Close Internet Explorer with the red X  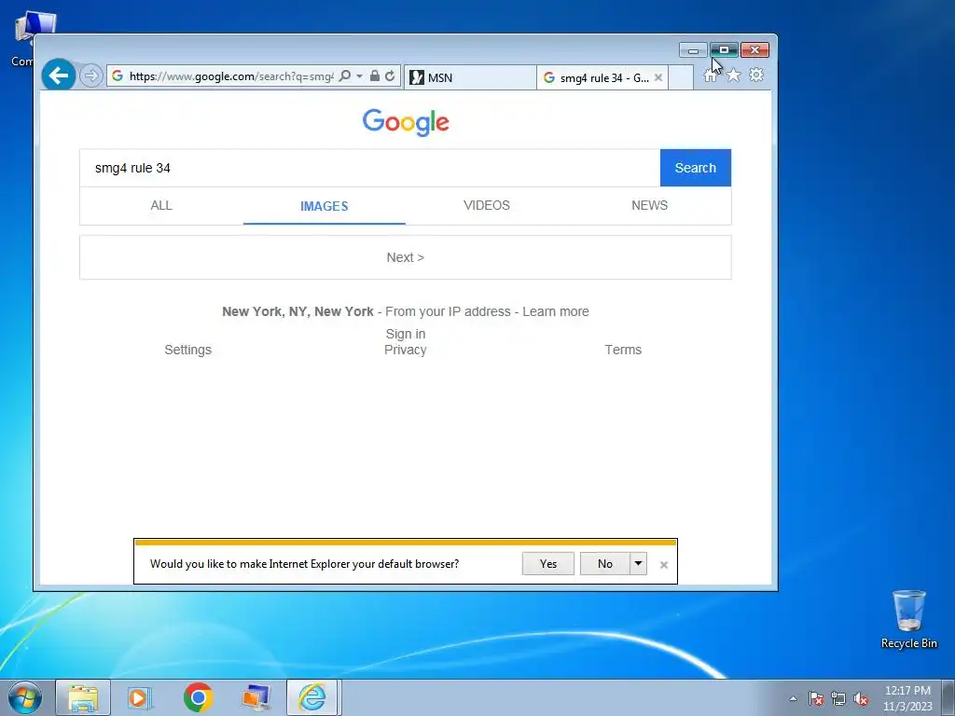pyautogui.click(x=755, y=50)
